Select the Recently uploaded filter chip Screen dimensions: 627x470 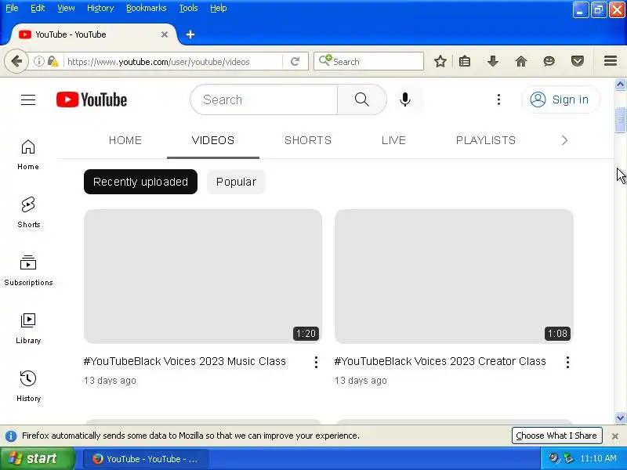(140, 182)
